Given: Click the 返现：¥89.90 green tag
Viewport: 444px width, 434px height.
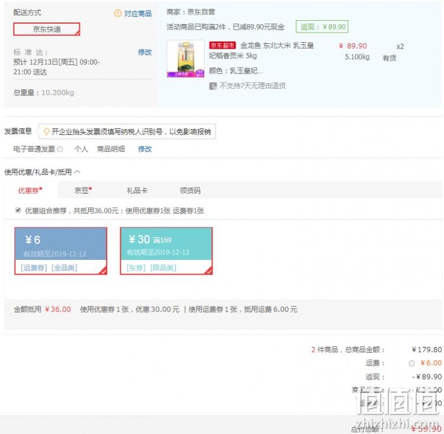Looking at the screenshot, I should click(x=322, y=27).
